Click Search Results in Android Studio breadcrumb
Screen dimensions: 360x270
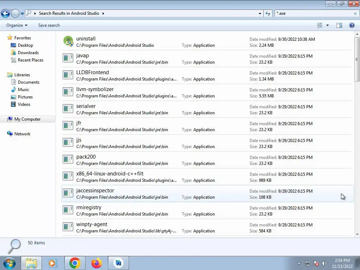69,13
